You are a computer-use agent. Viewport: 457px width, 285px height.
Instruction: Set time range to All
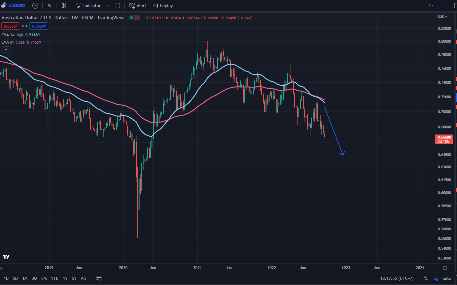pyautogui.click(x=83, y=278)
